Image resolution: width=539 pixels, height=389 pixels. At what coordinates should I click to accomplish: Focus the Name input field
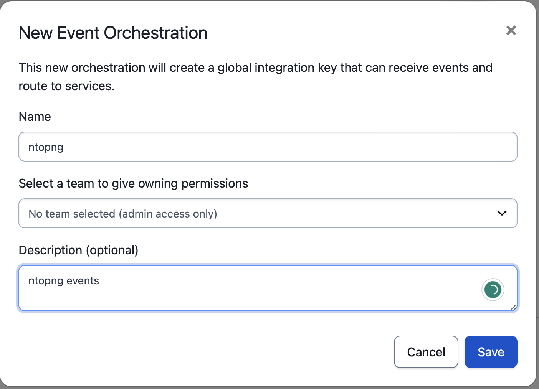tap(268, 147)
